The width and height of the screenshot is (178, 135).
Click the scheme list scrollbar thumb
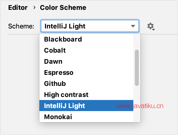click(x=137, y=67)
